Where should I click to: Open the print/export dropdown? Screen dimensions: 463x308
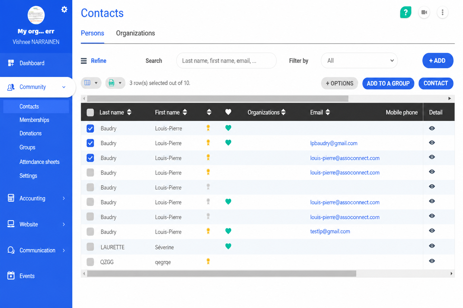point(115,83)
